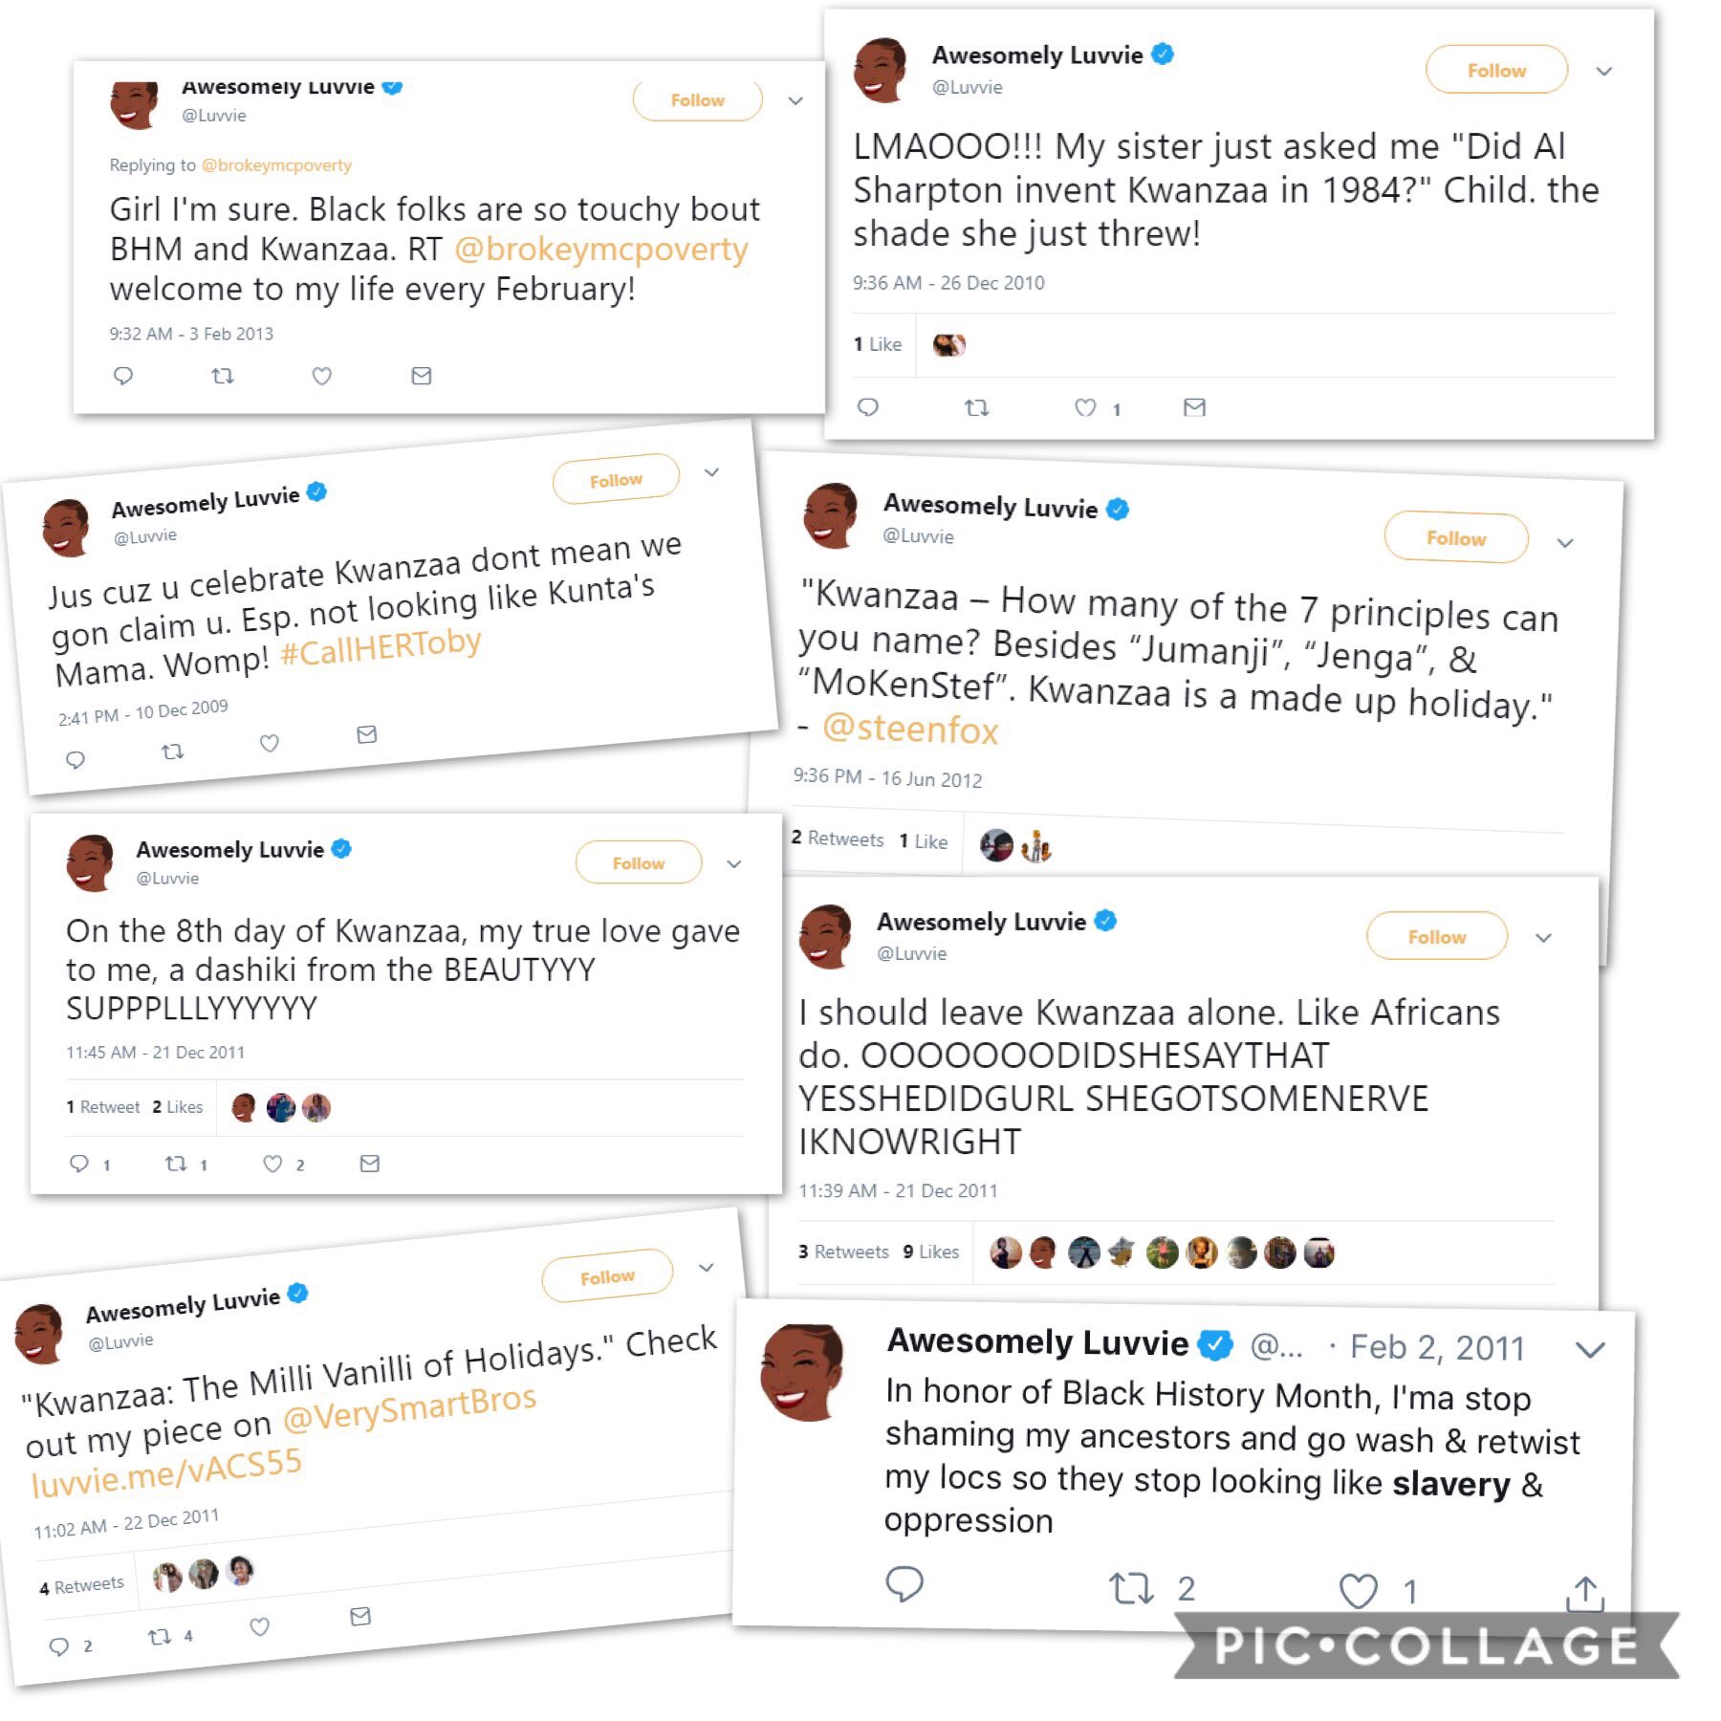The image size is (1721, 1721).
Task: Retweet the Feb 3 2013 reply tweet
Action: (x=223, y=376)
